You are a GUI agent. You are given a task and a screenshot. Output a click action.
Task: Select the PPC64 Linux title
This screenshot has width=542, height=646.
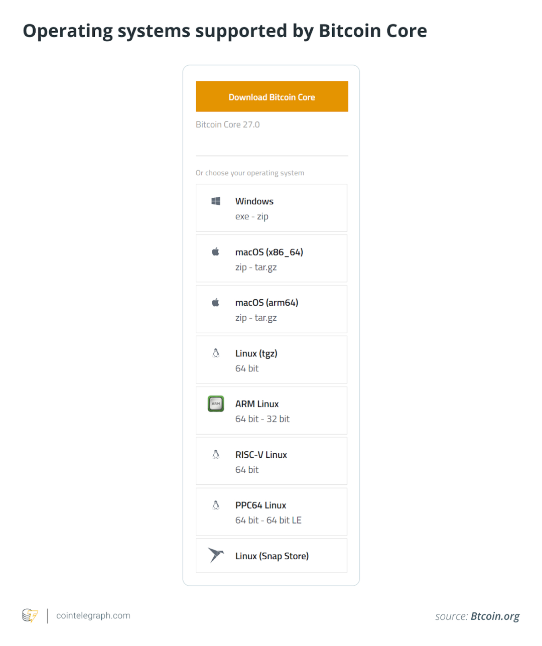click(260, 505)
